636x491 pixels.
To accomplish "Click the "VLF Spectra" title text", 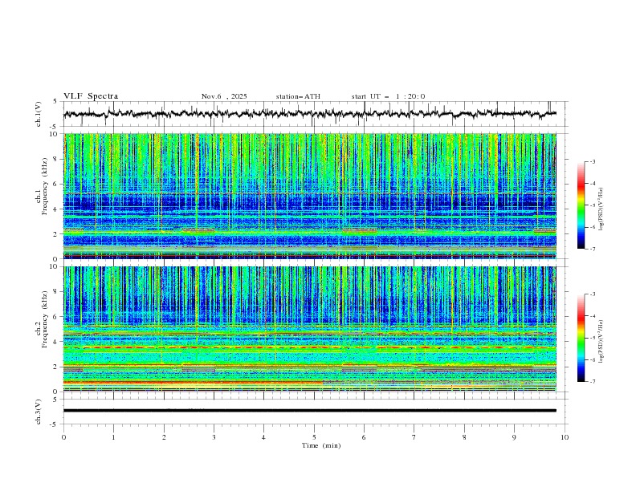I will coord(91,96).
